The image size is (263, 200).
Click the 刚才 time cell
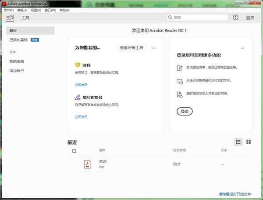[x=177, y=164]
